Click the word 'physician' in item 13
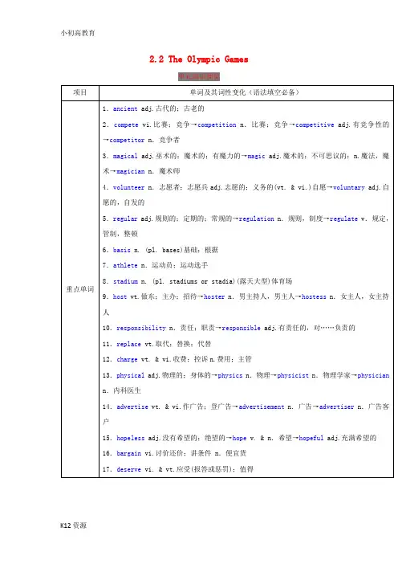 pyautogui.click(x=373, y=375)
